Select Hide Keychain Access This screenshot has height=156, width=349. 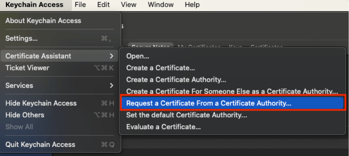59,103
